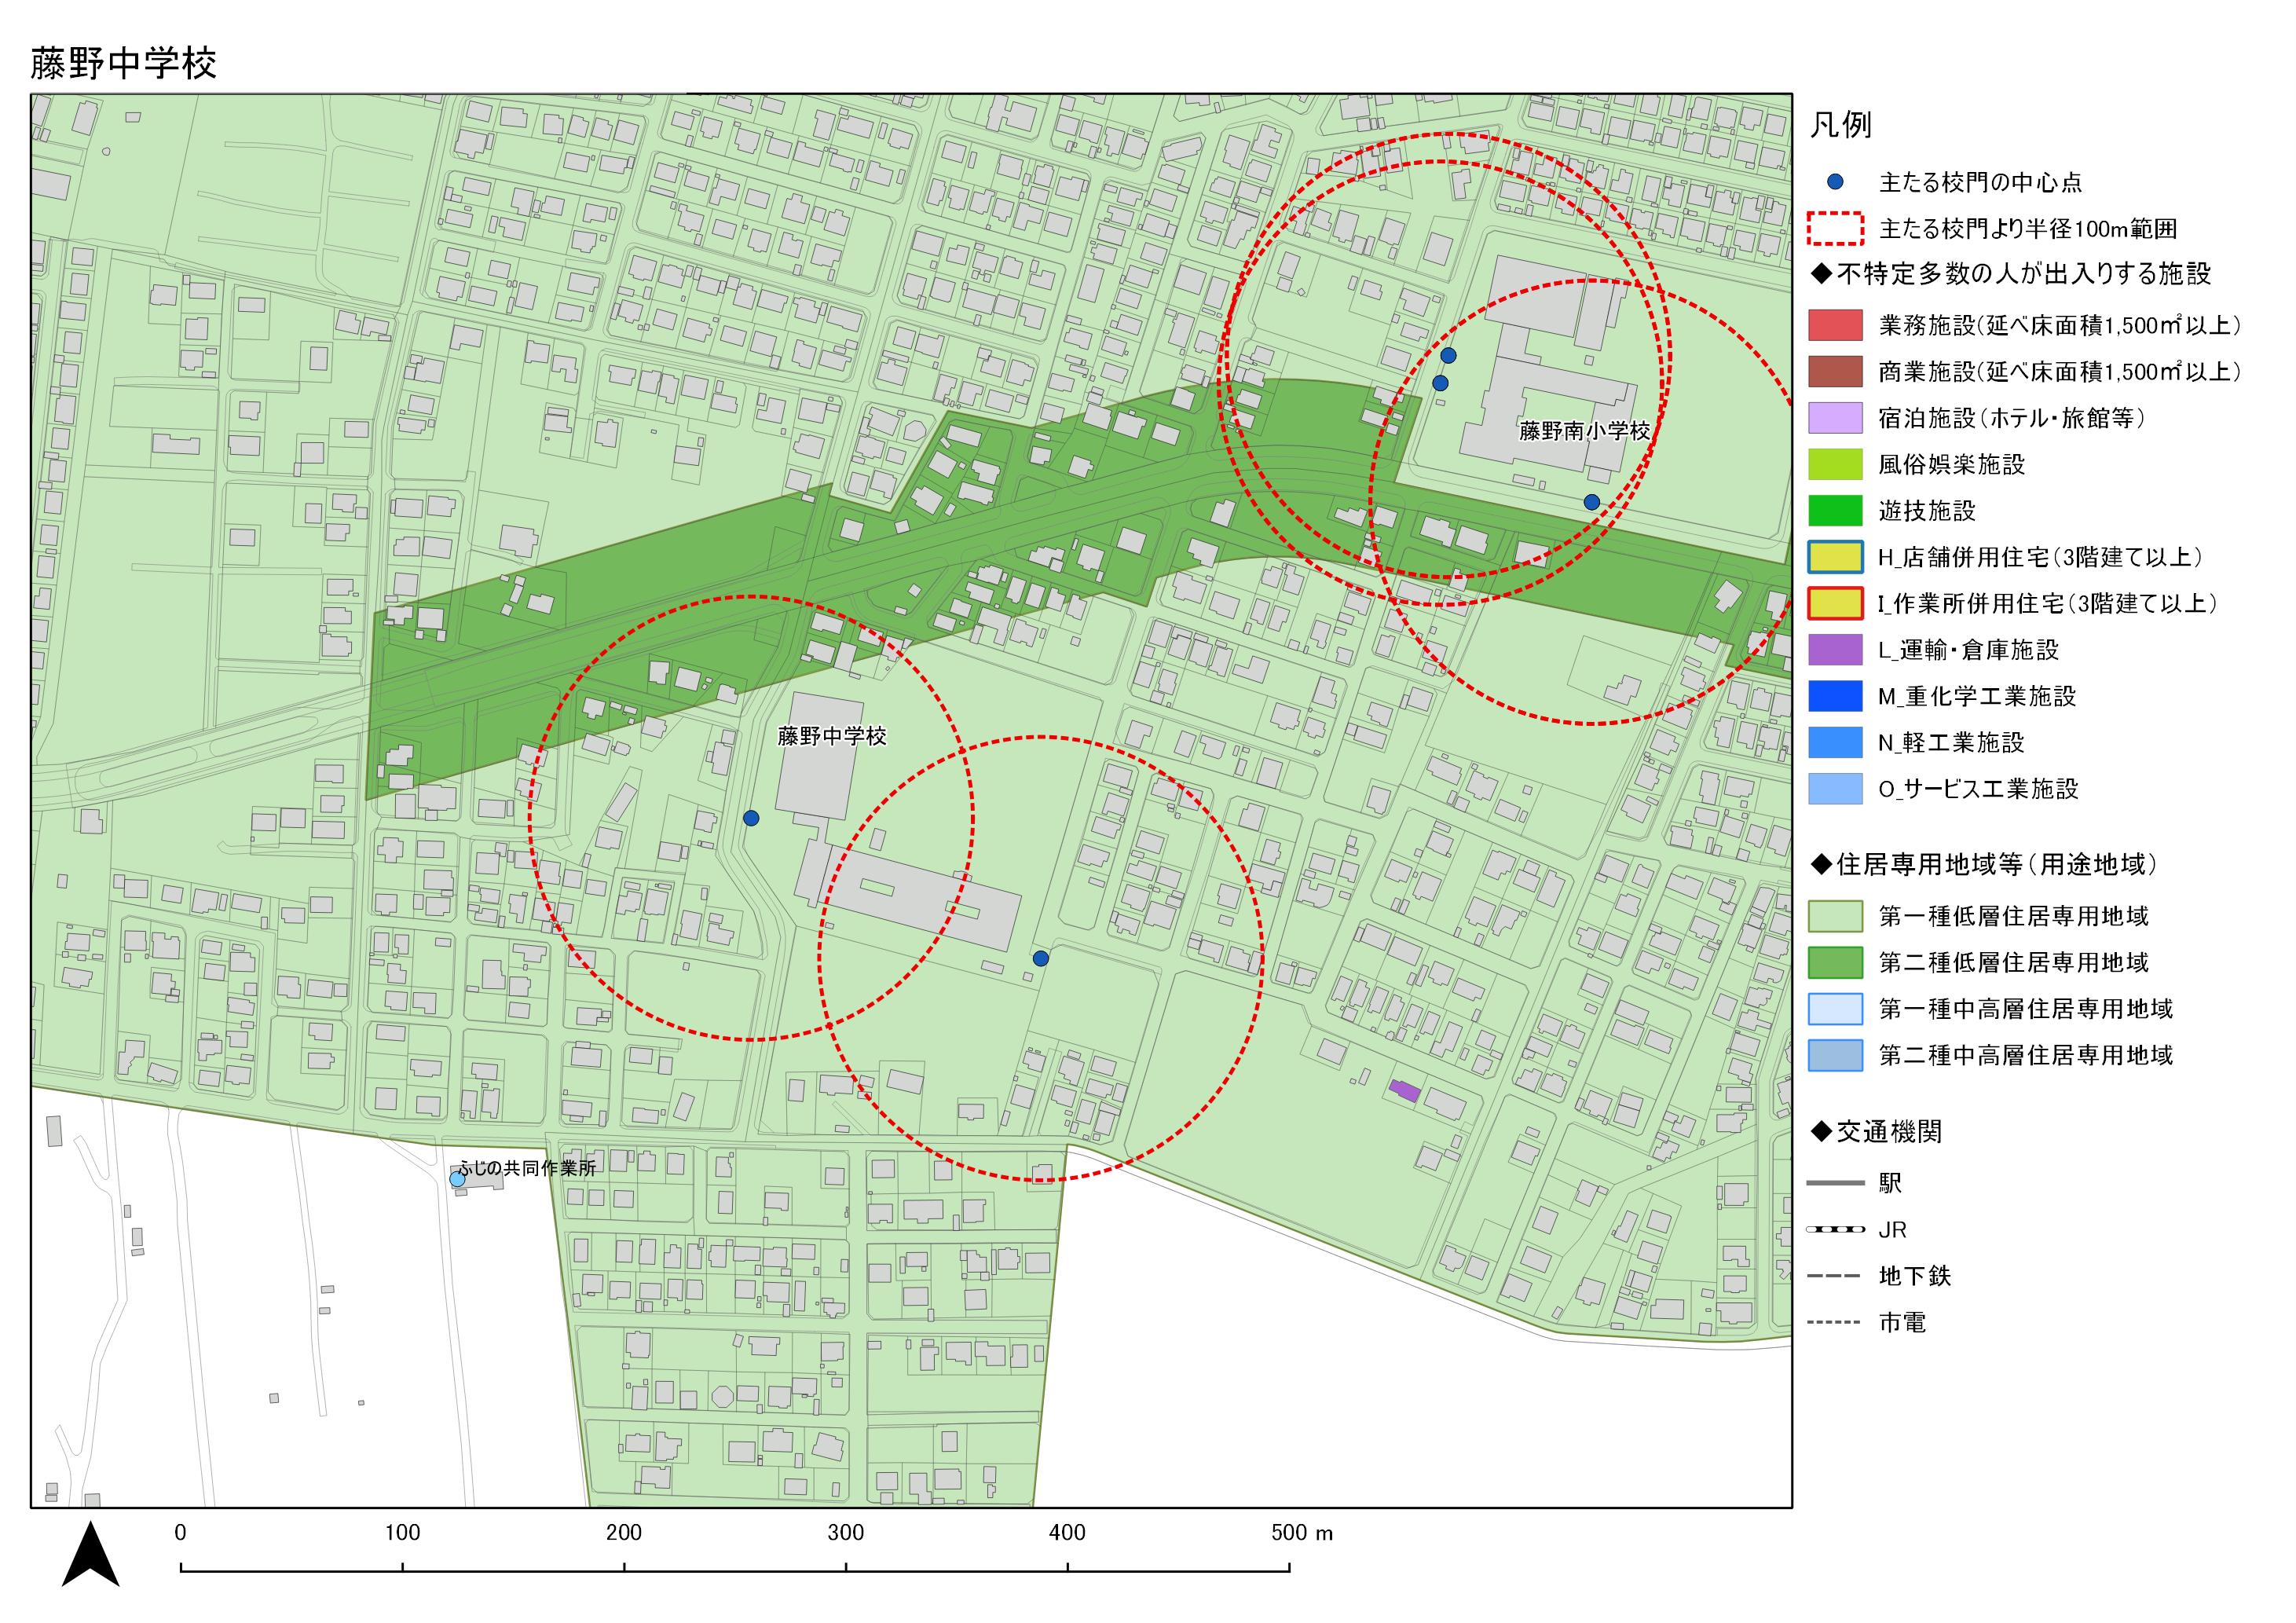This screenshot has width=2296, height=1623.
Task: Click the 100 mark on the scale bar
Action: tap(402, 1533)
